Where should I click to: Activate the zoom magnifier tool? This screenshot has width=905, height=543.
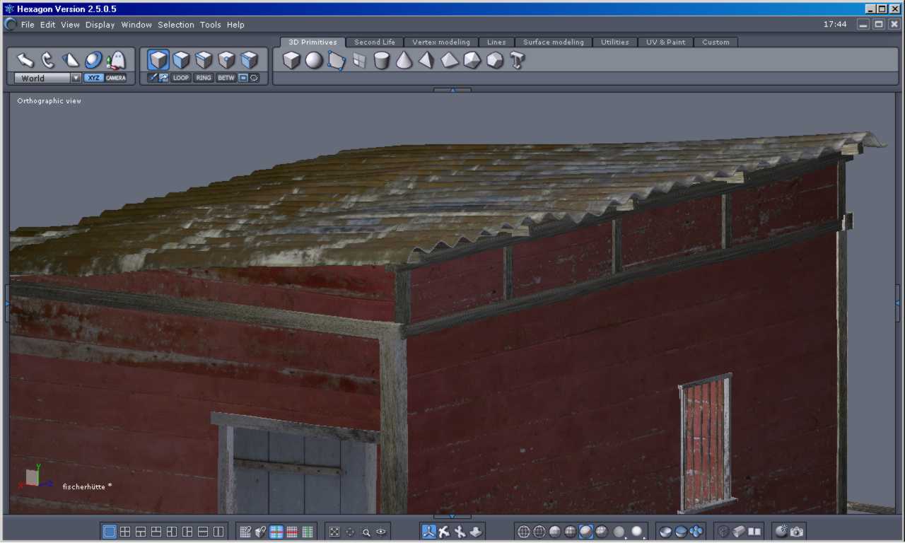366,532
